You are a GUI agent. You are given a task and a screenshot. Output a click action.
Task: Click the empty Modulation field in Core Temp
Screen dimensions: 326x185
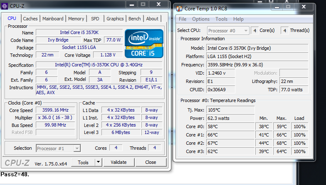[294, 73]
